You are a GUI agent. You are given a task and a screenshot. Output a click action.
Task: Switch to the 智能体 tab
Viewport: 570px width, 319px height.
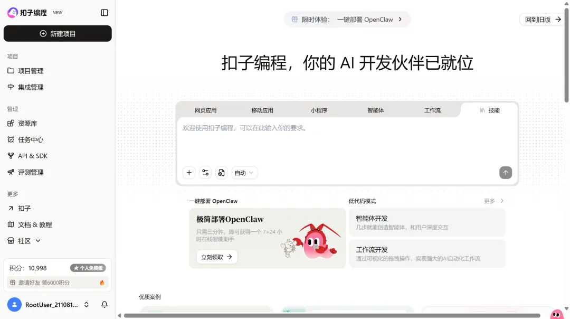[x=376, y=110]
